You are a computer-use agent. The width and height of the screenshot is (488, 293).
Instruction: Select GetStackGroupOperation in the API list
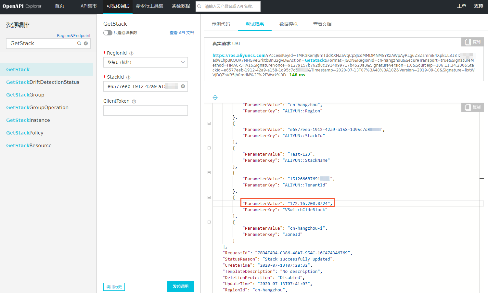(37, 108)
